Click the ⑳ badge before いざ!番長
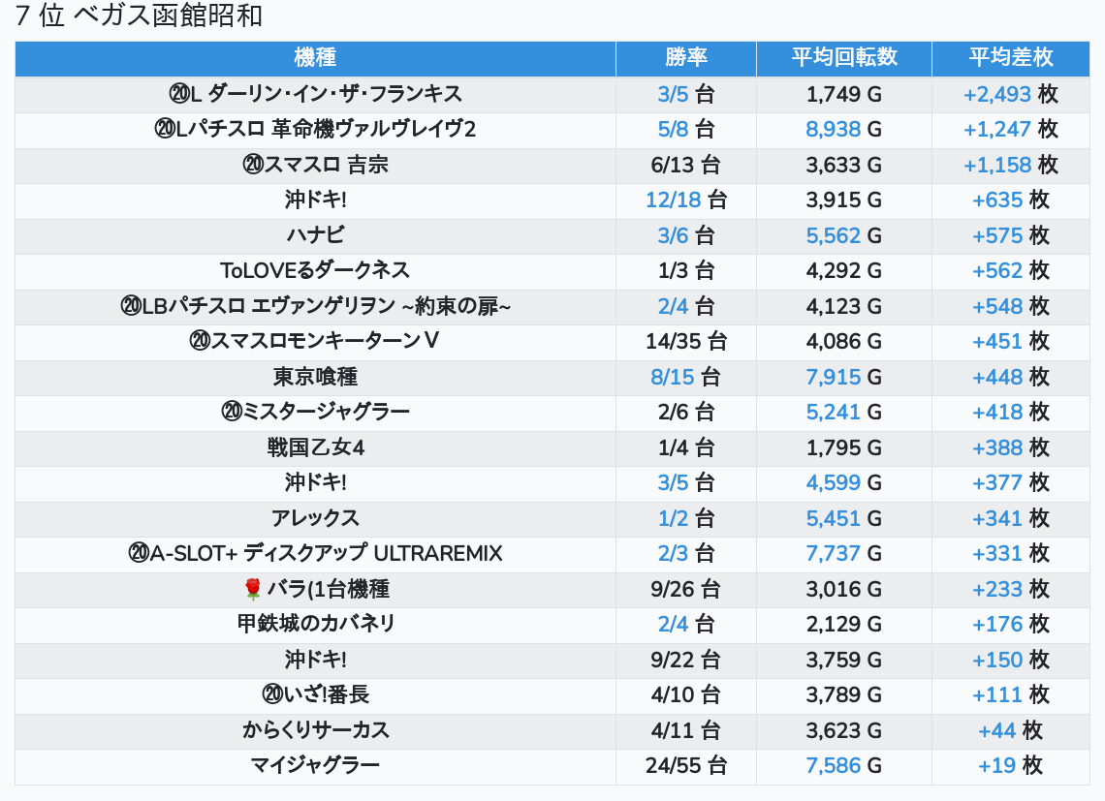The height and width of the screenshot is (801, 1105). point(271,694)
